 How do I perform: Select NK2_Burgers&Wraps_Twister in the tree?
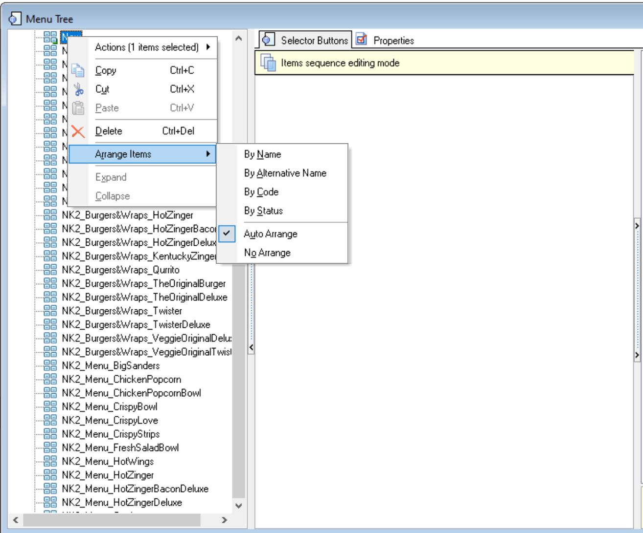click(x=122, y=311)
